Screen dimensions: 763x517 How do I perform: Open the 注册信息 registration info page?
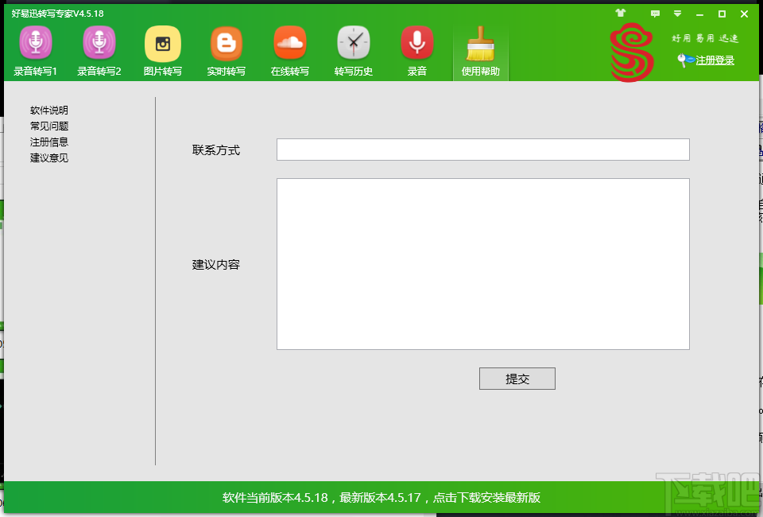pos(48,142)
